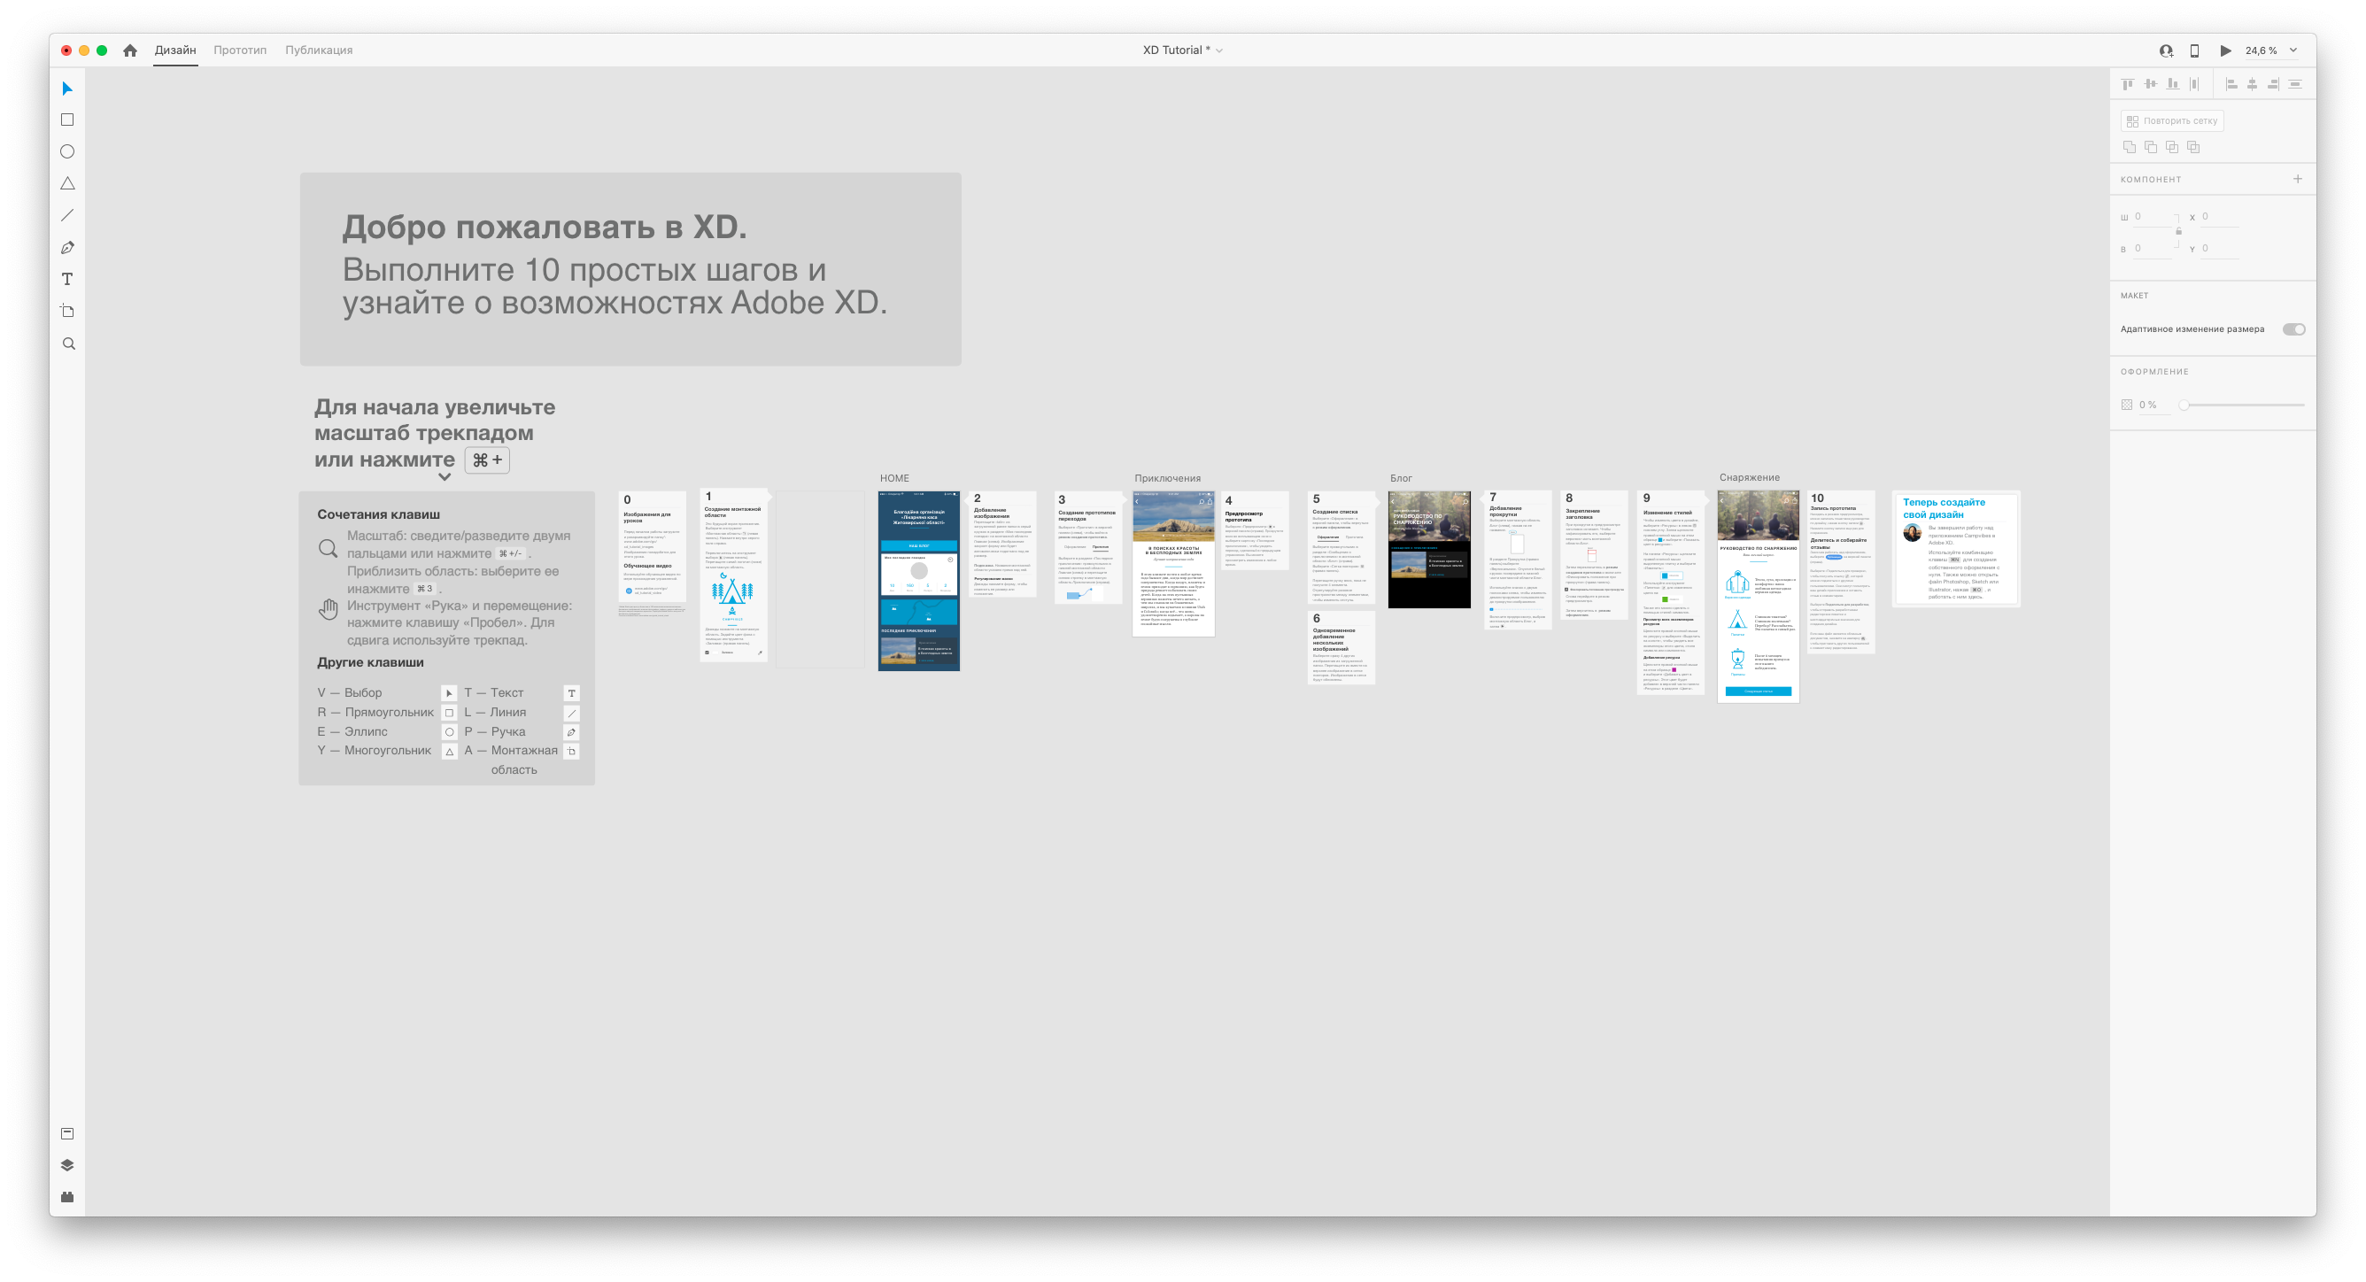Viewport: 2366px width, 1282px height.
Task: Select the Zoom magnifier tool
Action: [68, 344]
